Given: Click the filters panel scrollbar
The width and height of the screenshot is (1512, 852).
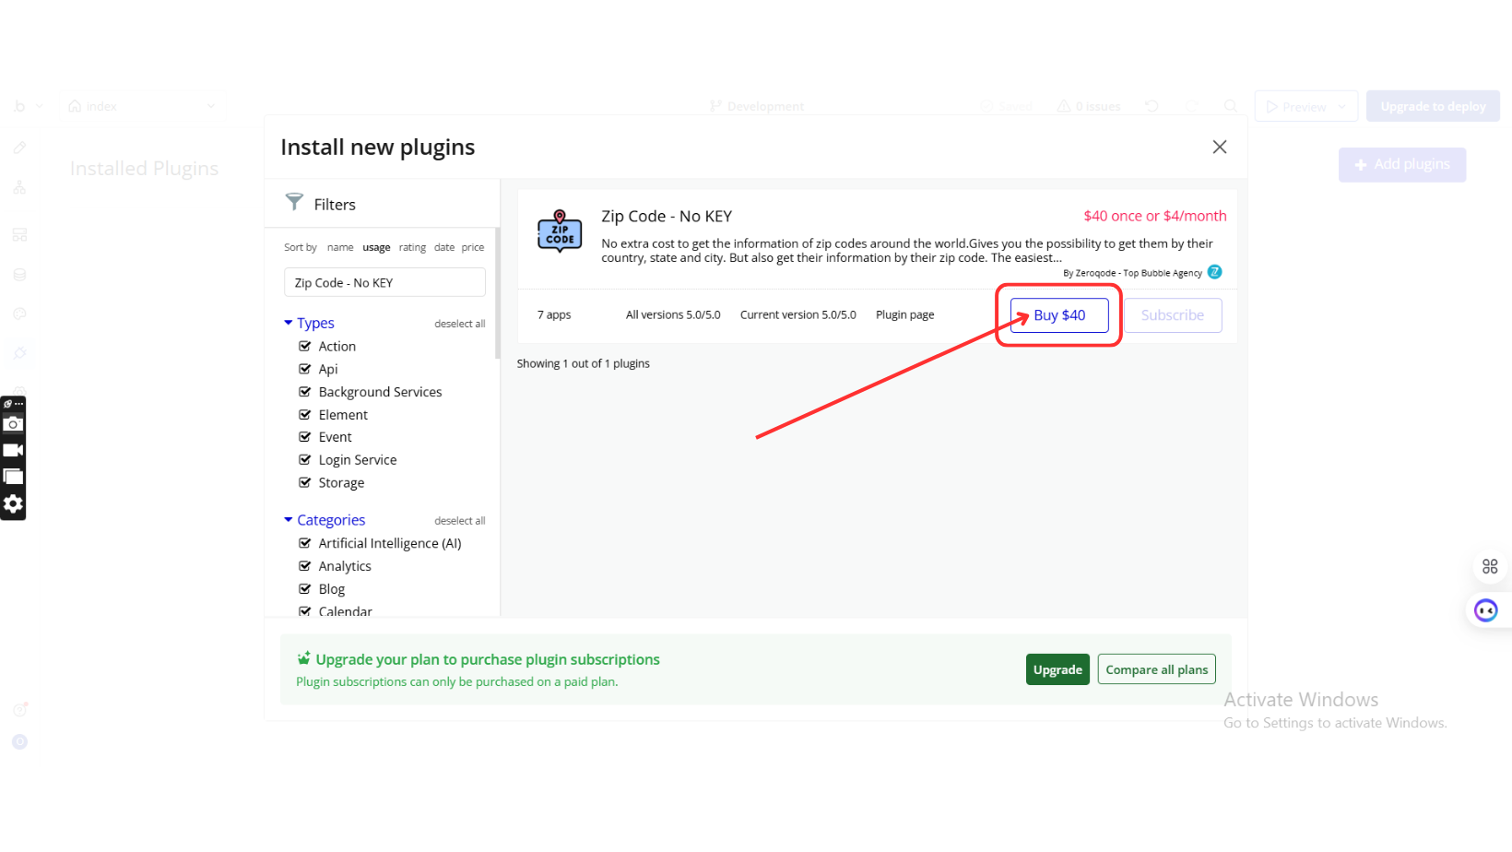Looking at the screenshot, I should coord(498,293).
